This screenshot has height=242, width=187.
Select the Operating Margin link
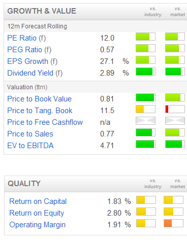(38, 225)
